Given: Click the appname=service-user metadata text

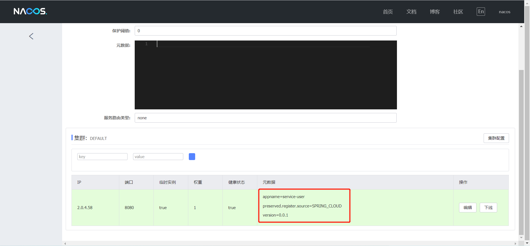Looking at the screenshot, I should [283, 197].
